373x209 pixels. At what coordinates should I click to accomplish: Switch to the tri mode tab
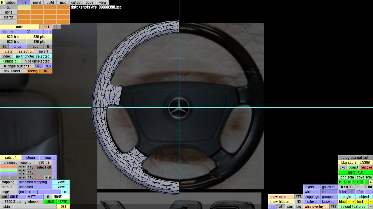[24, 2]
